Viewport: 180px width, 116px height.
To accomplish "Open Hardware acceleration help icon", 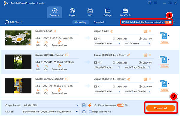I will (174, 22).
